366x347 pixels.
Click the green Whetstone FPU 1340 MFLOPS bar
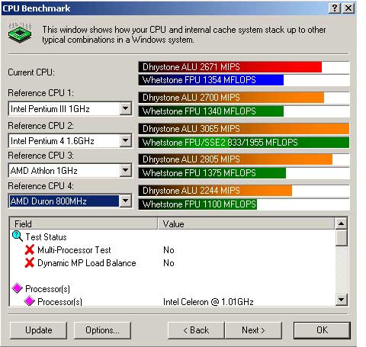coord(211,111)
